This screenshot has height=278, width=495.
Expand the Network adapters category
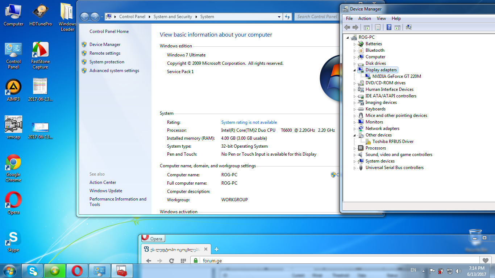355,129
